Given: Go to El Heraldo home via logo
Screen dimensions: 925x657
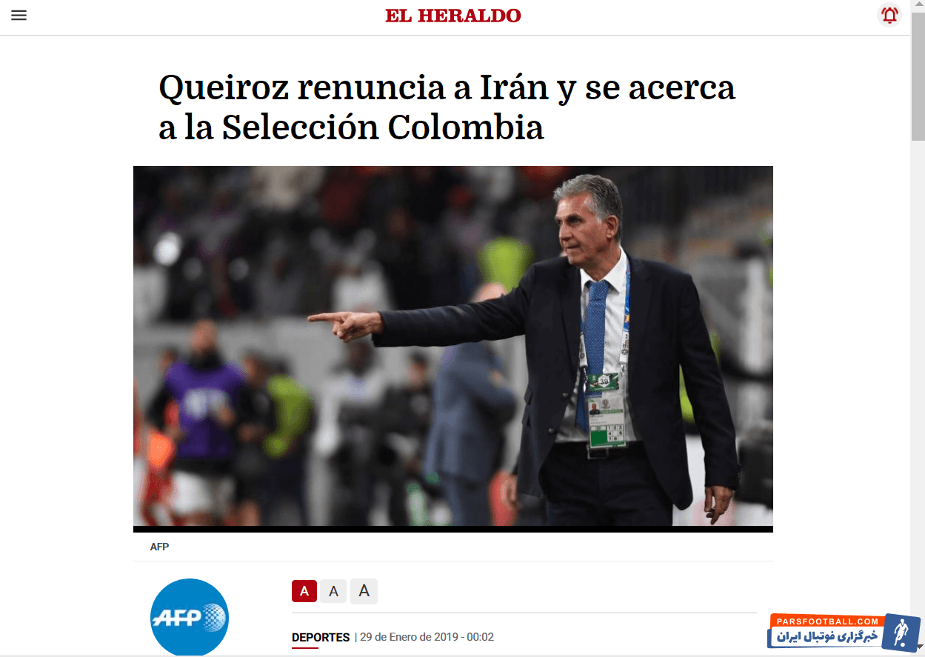Looking at the screenshot, I should tap(453, 16).
